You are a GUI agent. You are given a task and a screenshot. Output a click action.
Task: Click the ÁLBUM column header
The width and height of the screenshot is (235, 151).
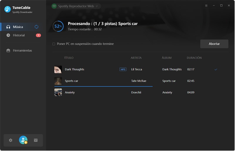[x=167, y=58]
